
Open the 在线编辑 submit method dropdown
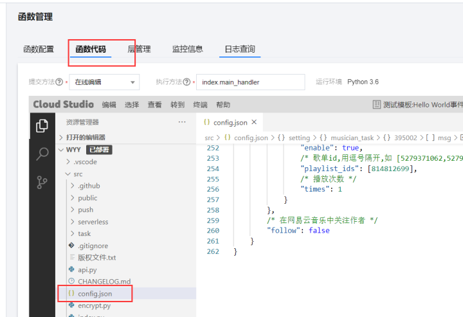coord(105,82)
